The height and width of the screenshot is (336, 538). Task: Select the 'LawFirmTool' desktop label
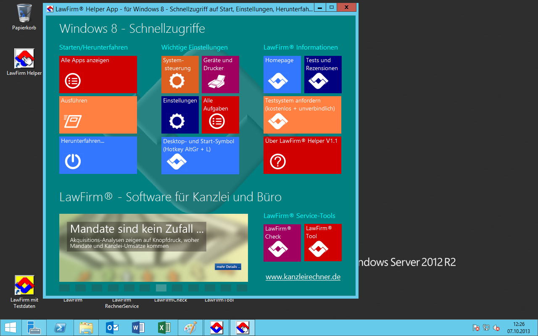tap(219, 300)
